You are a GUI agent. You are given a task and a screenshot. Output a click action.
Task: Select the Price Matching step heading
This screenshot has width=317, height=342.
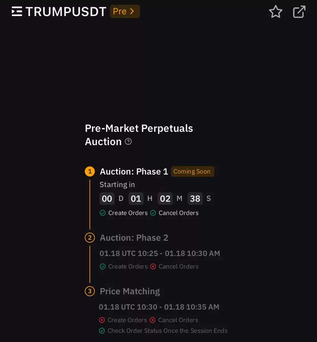point(130,291)
